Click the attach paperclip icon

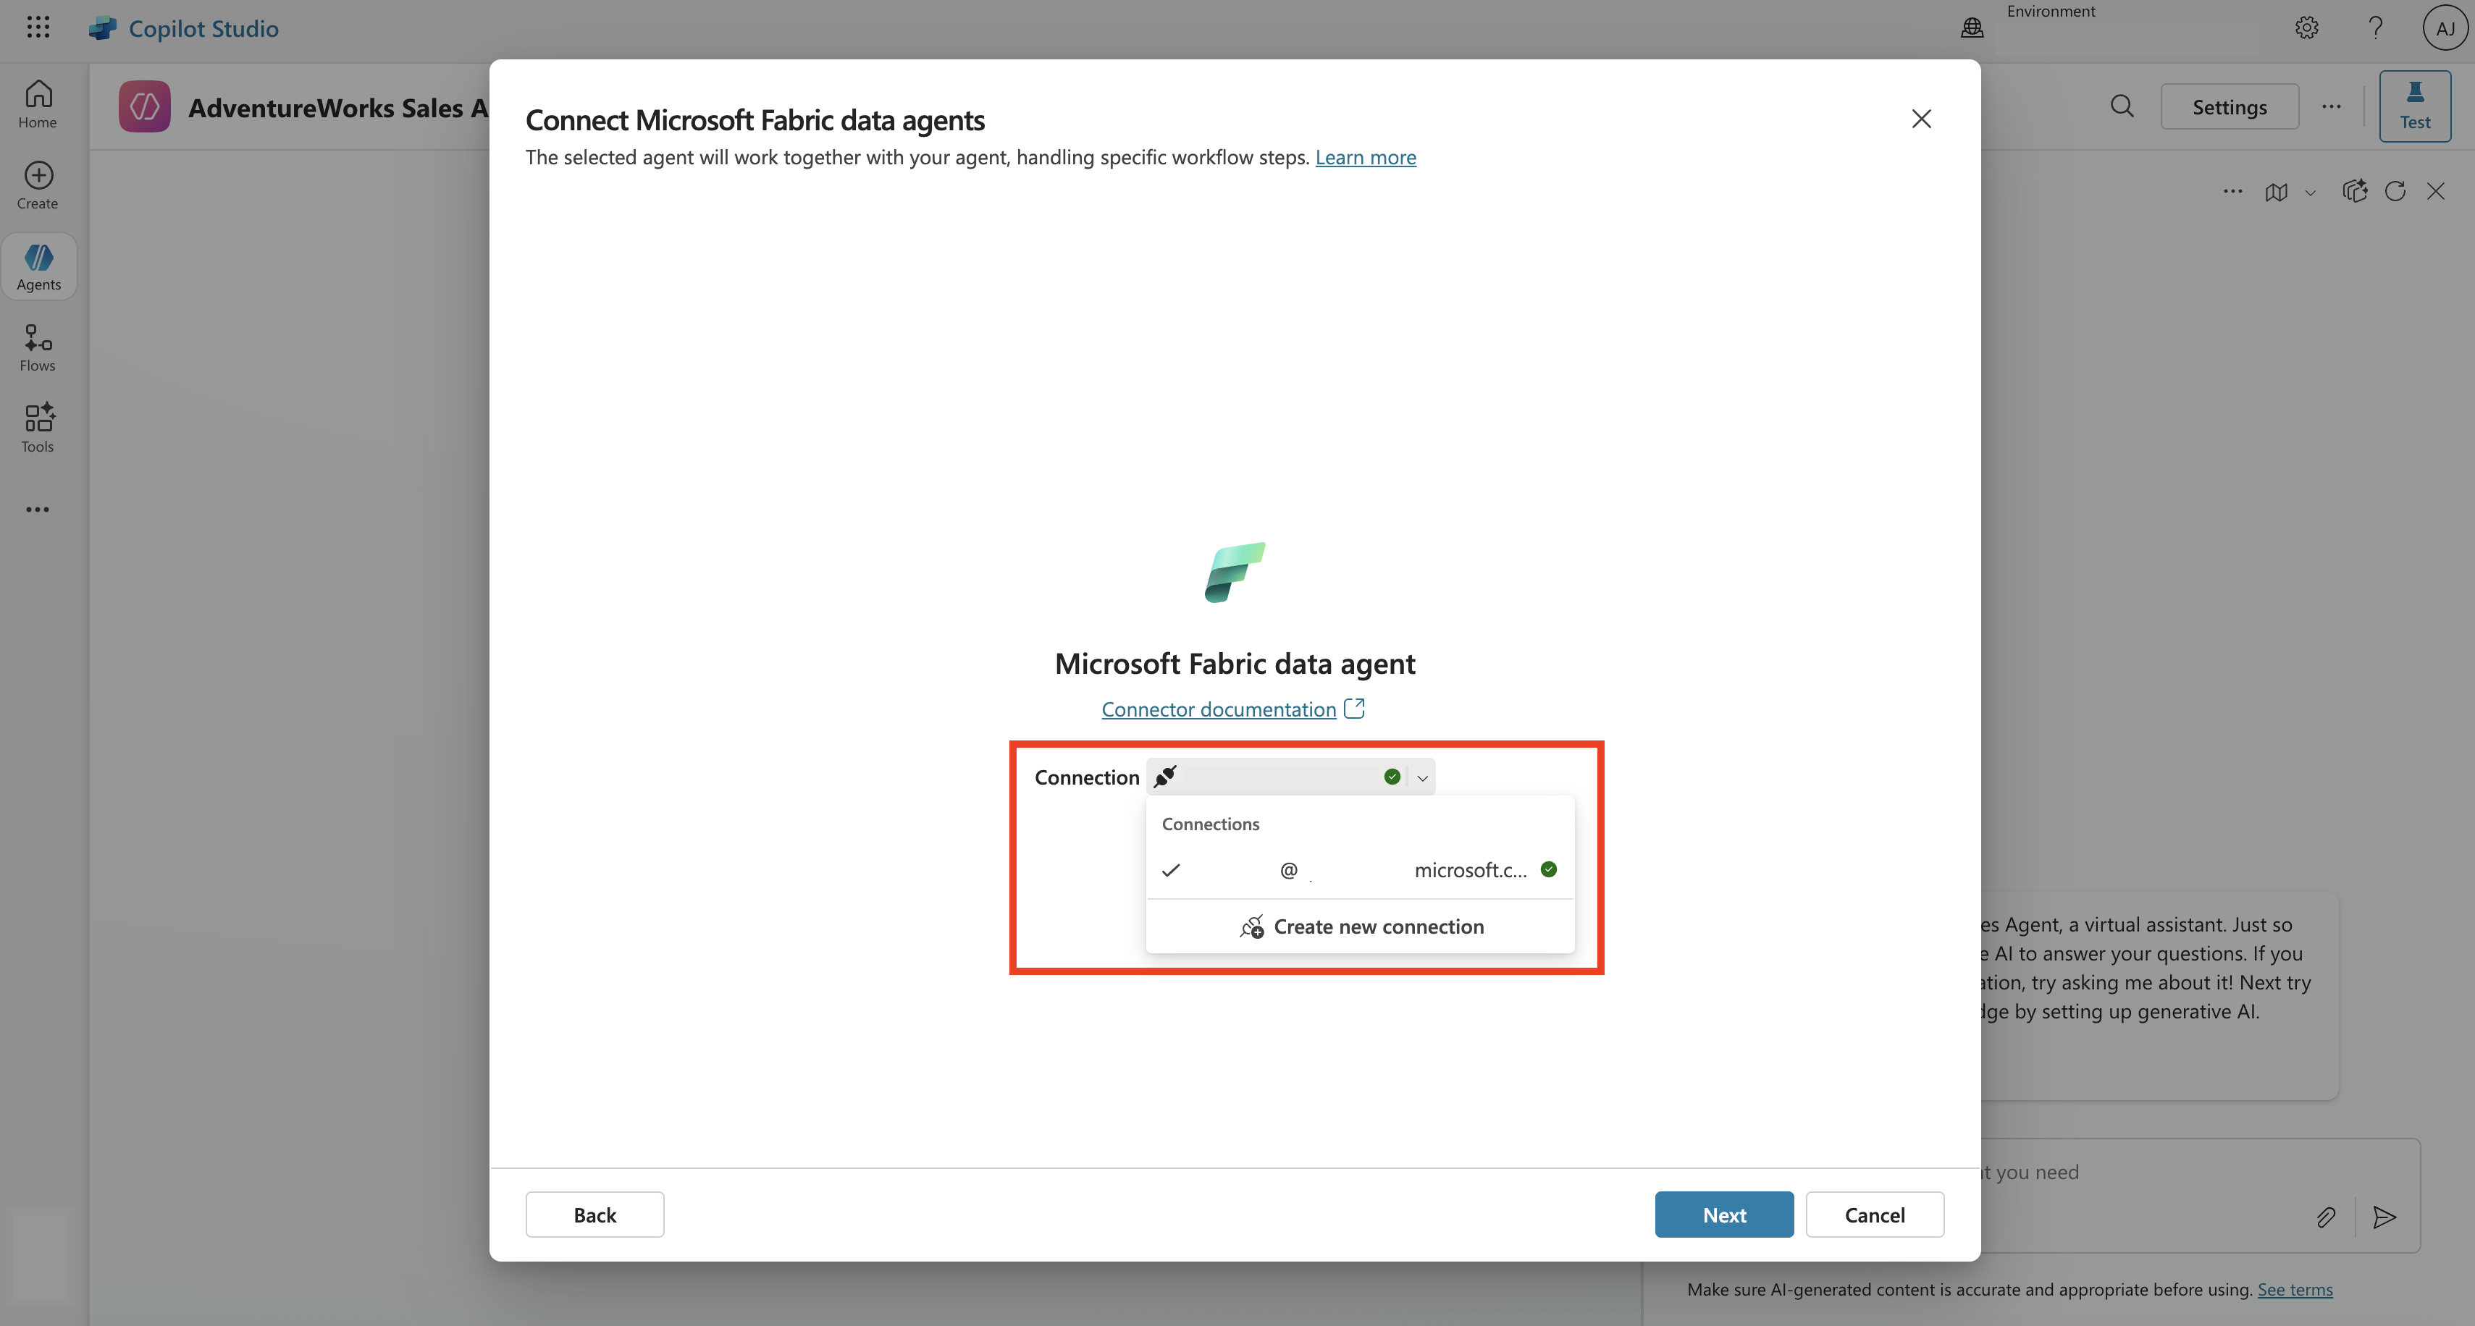click(x=2325, y=1217)
